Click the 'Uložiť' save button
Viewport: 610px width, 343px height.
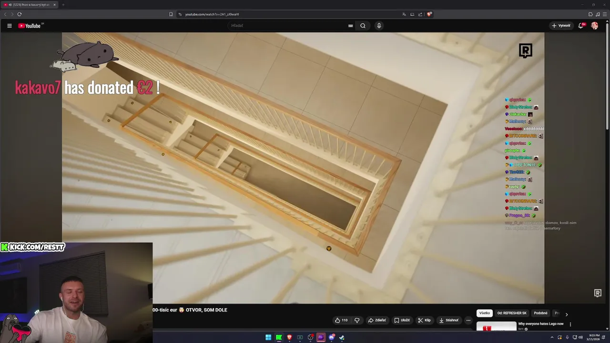pos(402,320)
